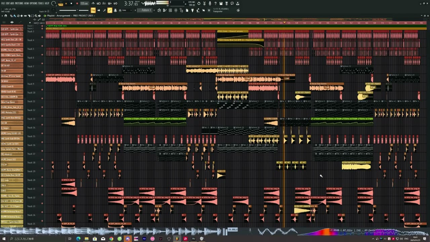The height and width of the screenshot is (242, 430).
Task: Click the question mark help icon
Action: (x=215, y=3)
